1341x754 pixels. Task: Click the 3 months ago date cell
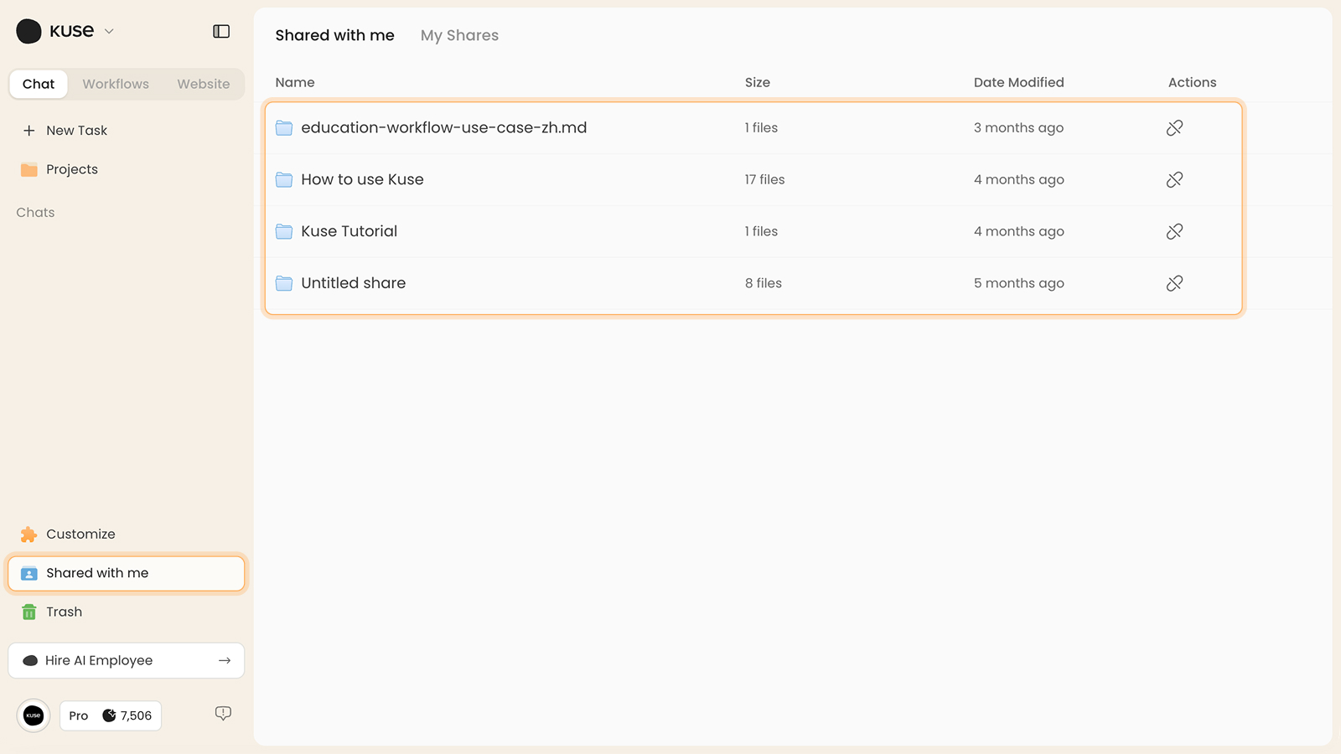point(1019,128)
